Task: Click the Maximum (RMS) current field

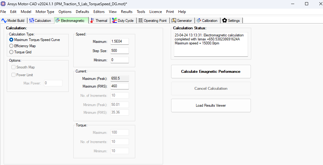Action: 120,86
